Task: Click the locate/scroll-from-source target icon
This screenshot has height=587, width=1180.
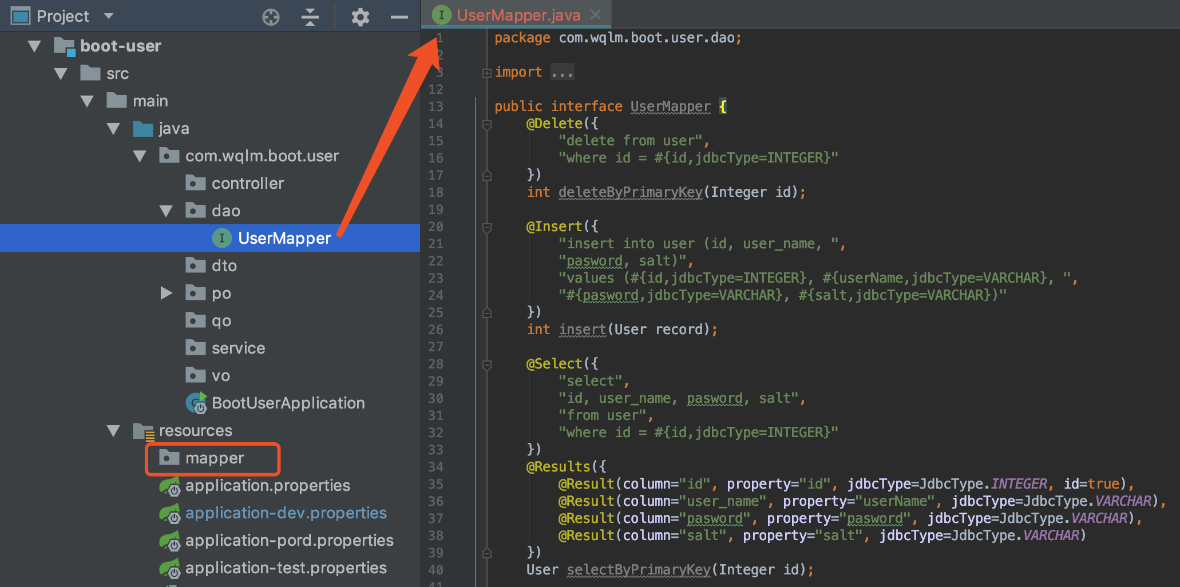Action: click(271, 17)
